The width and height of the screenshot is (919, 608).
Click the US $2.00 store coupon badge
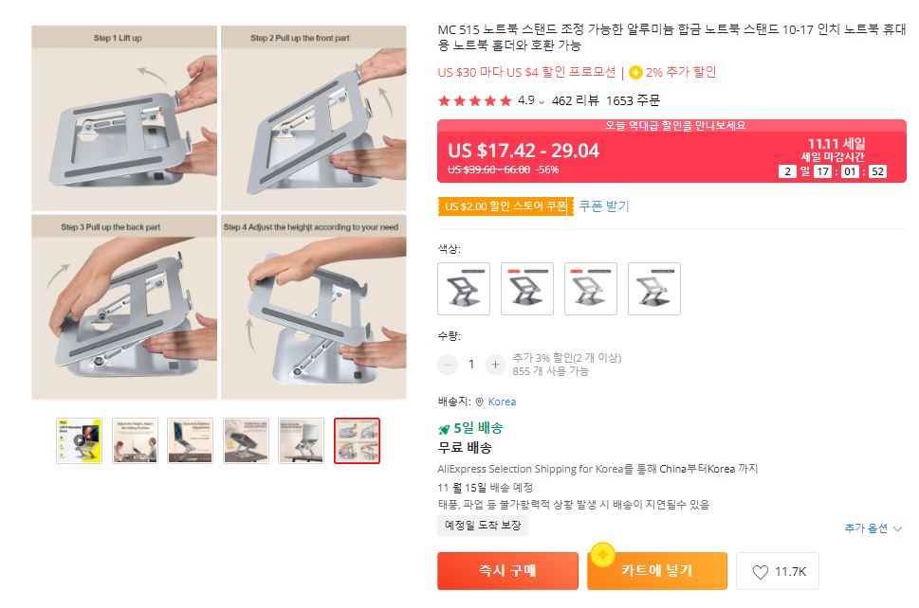(505, 206)
